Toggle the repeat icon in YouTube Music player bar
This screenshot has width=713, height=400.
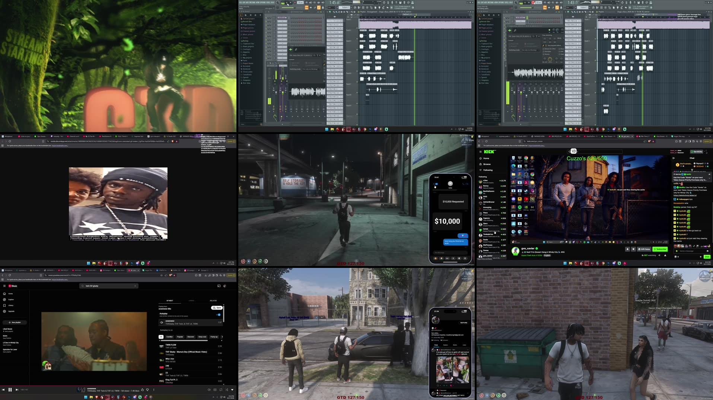[221, 390]
